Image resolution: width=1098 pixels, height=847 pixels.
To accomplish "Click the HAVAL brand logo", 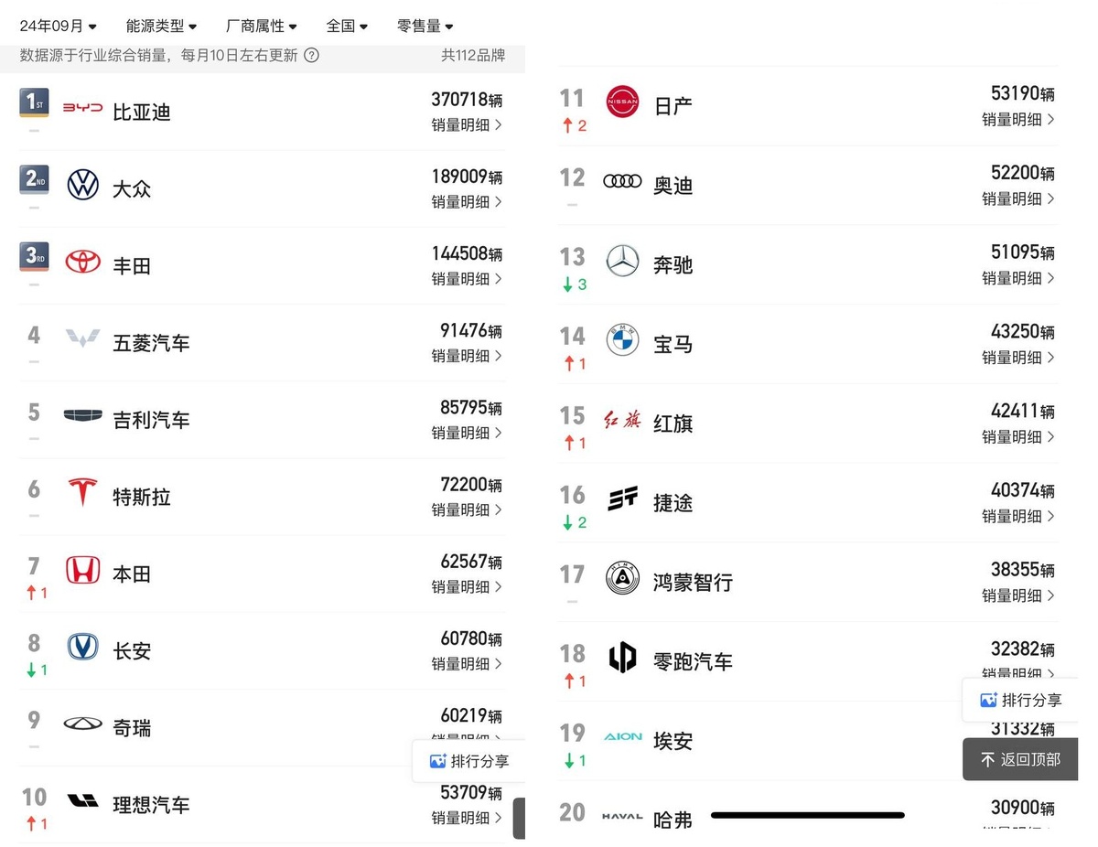I will coord(623,816).
